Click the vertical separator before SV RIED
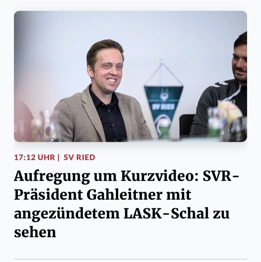Image resolution: width=261 pixels, height=262 pixels. click(x=58, y=158)
